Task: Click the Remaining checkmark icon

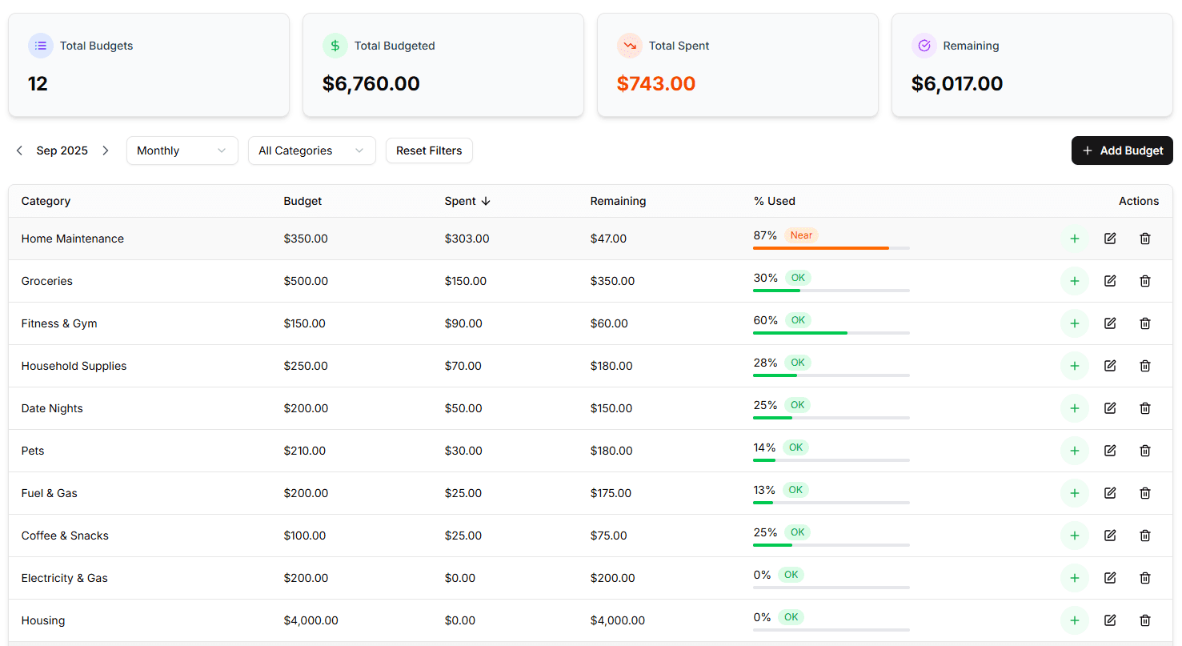Action: (924, 46)
